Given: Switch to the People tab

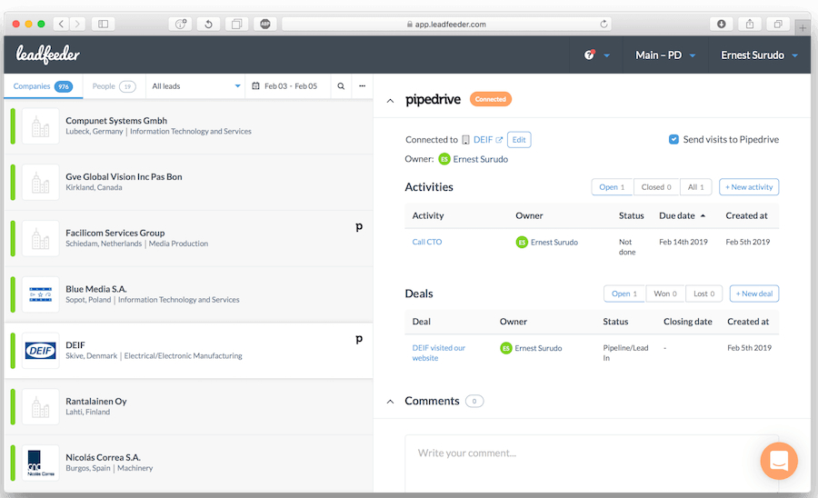Looking at the screenshot, I should tap(114, 86).
